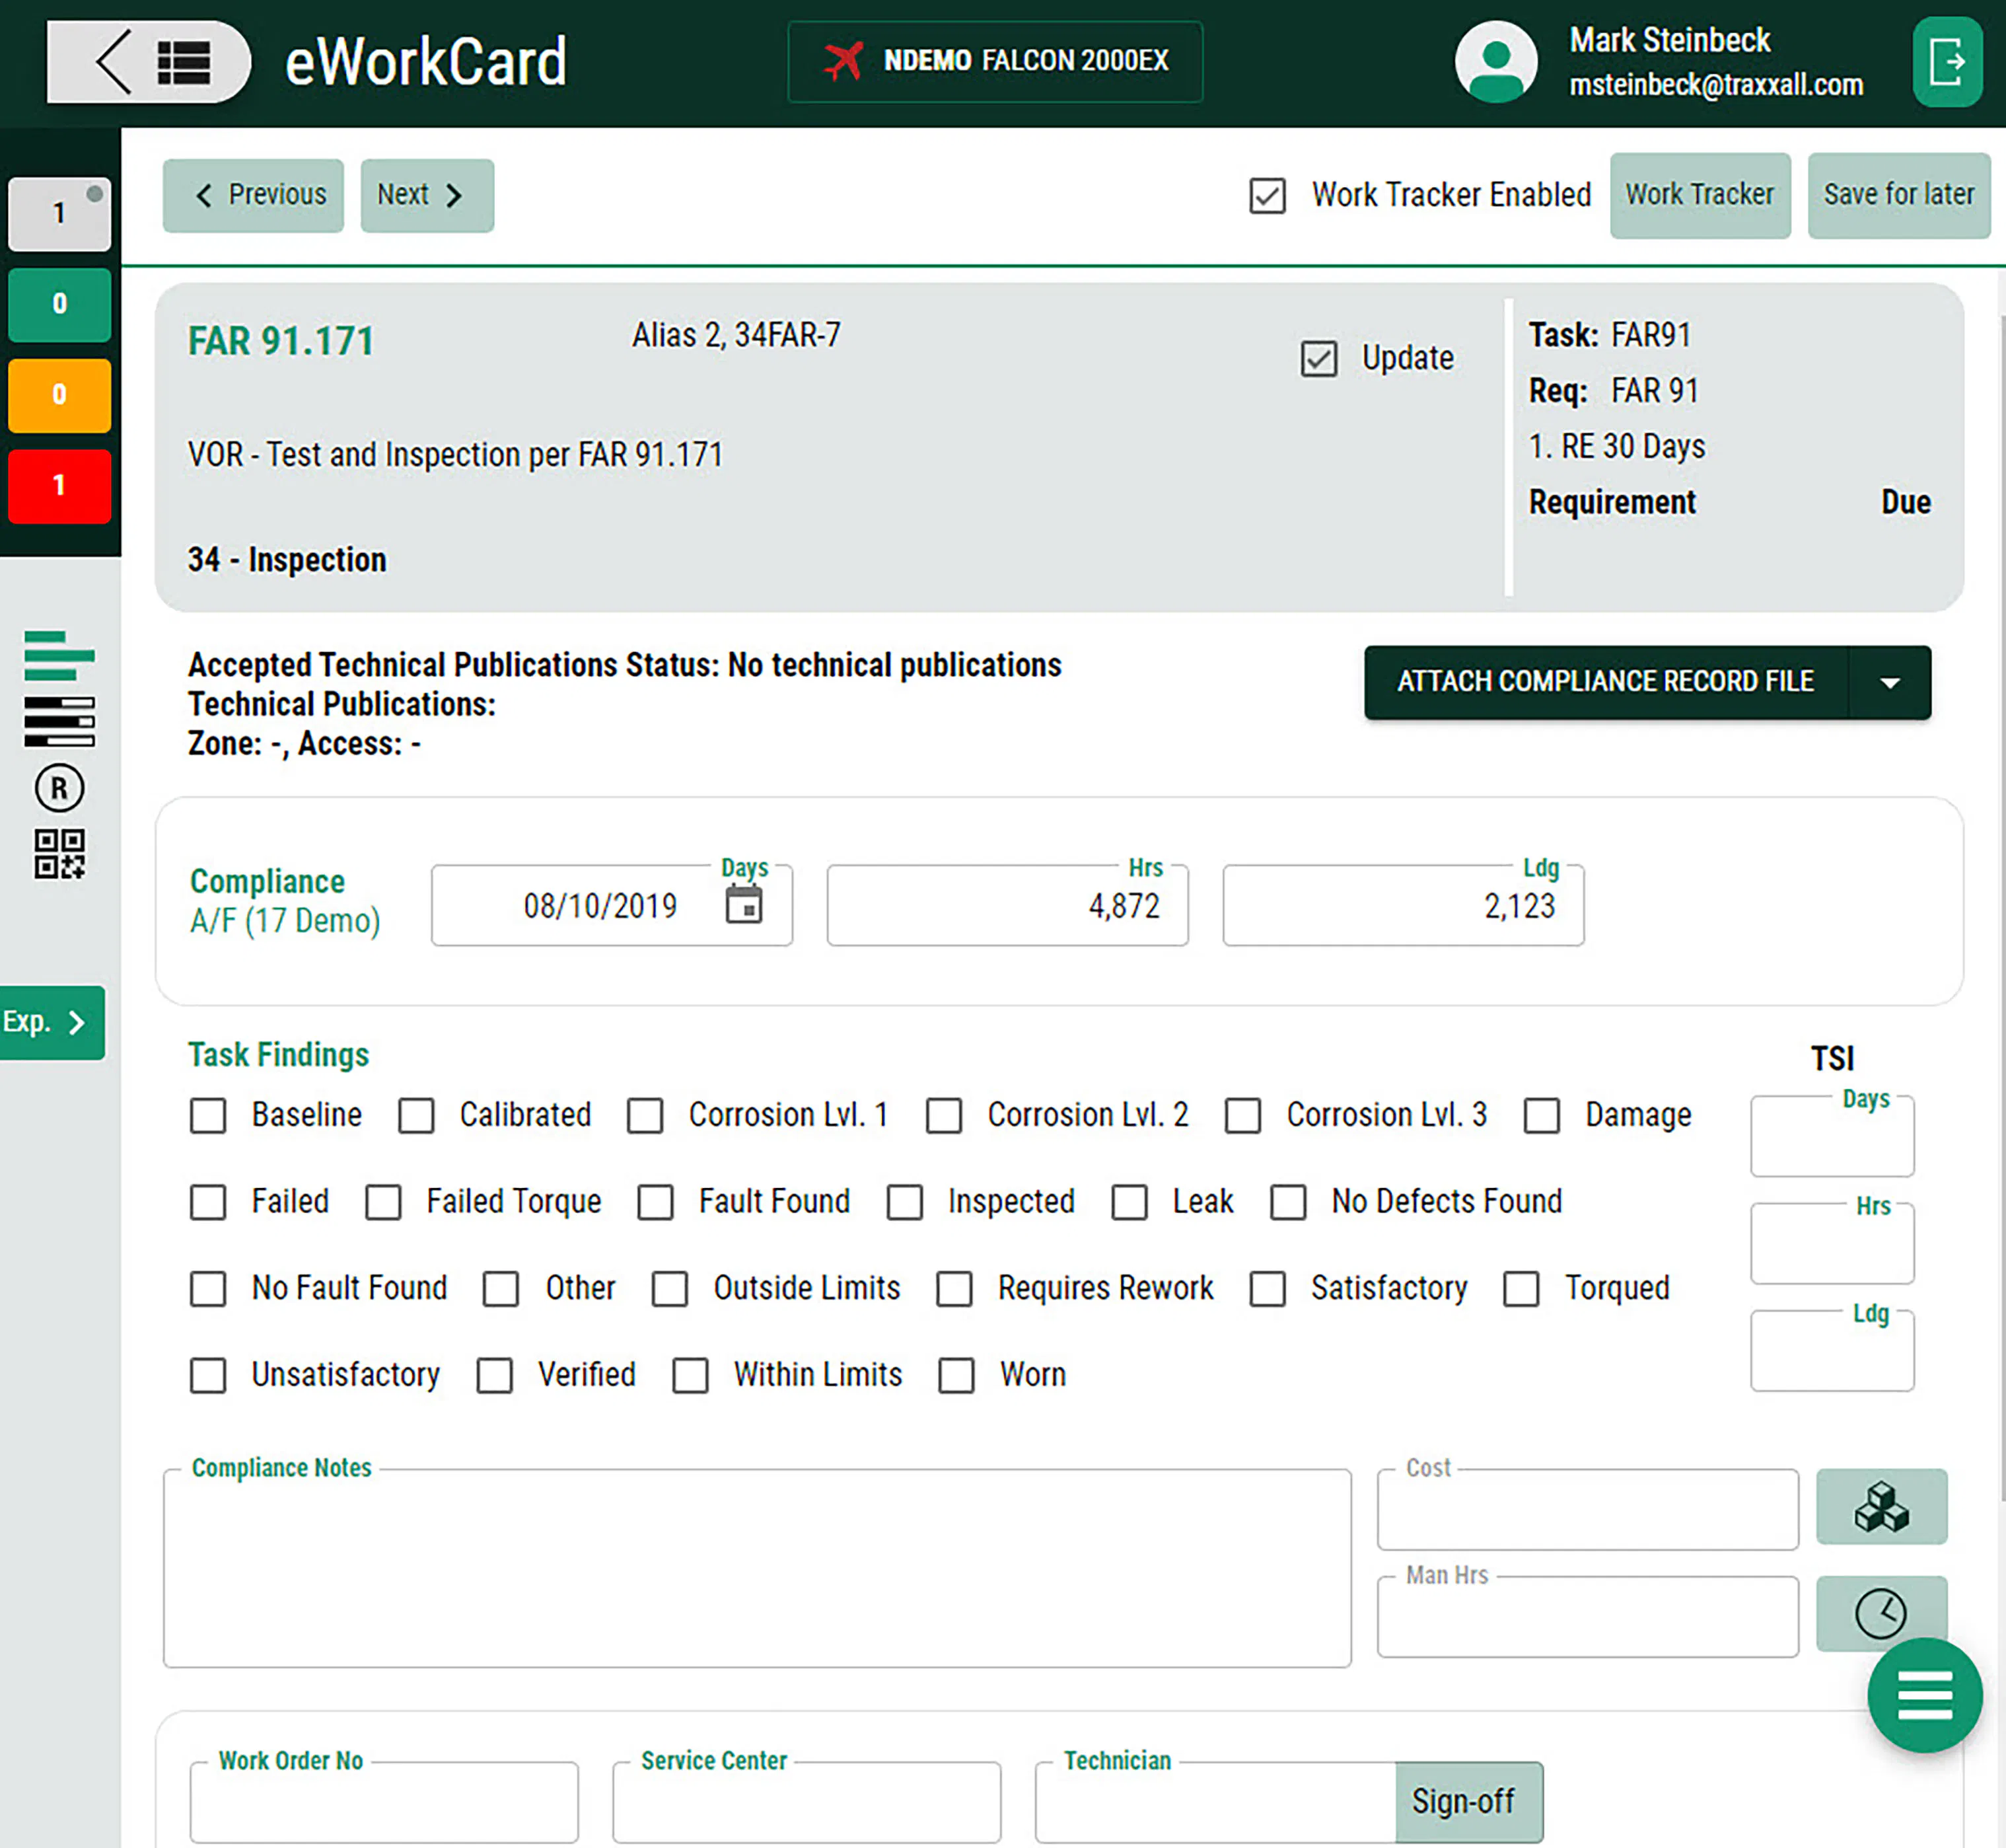Viewport: 2006px width, 1848px height.
Task: Expand Attach Compliance Record File dropdown arrow
Action: click(x=1889, y=683)
